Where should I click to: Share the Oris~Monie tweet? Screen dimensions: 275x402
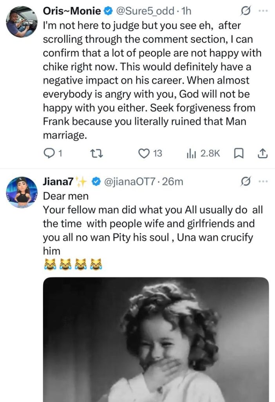click(x=262, y=153)
